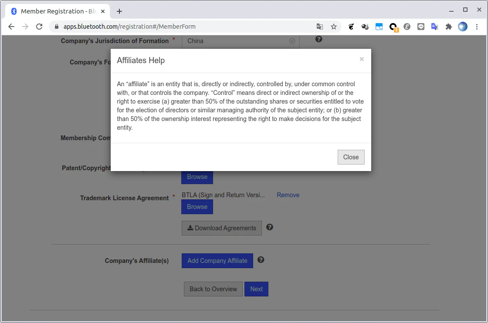Image resolution: width=488 pixels, height=323 pixels.
Task: Click the Close button in Affiliates Help
Action: pyautogui.click(x=351, y=157)
